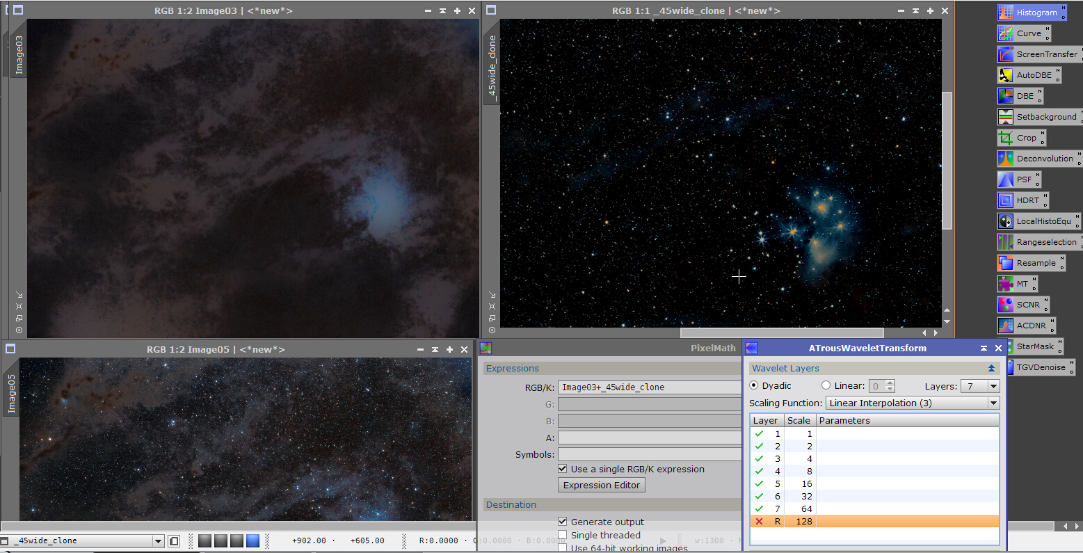Disable wavelet layer 3 green check
1083x553 pixels.
[760, 458]
